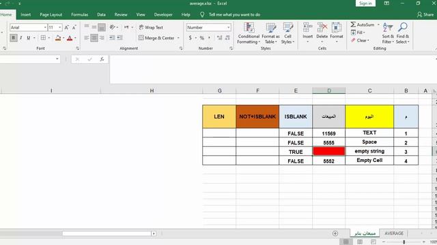The image size is (437, 245).
Task: Align text right
Action: [102, 38]
